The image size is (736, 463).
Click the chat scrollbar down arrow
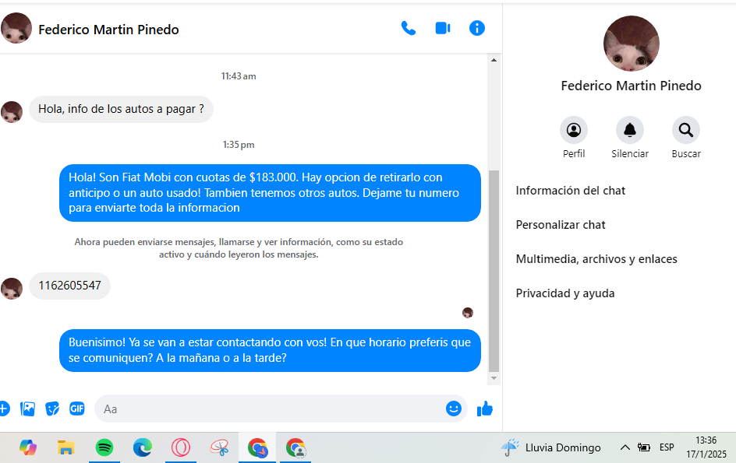(494, 378)
